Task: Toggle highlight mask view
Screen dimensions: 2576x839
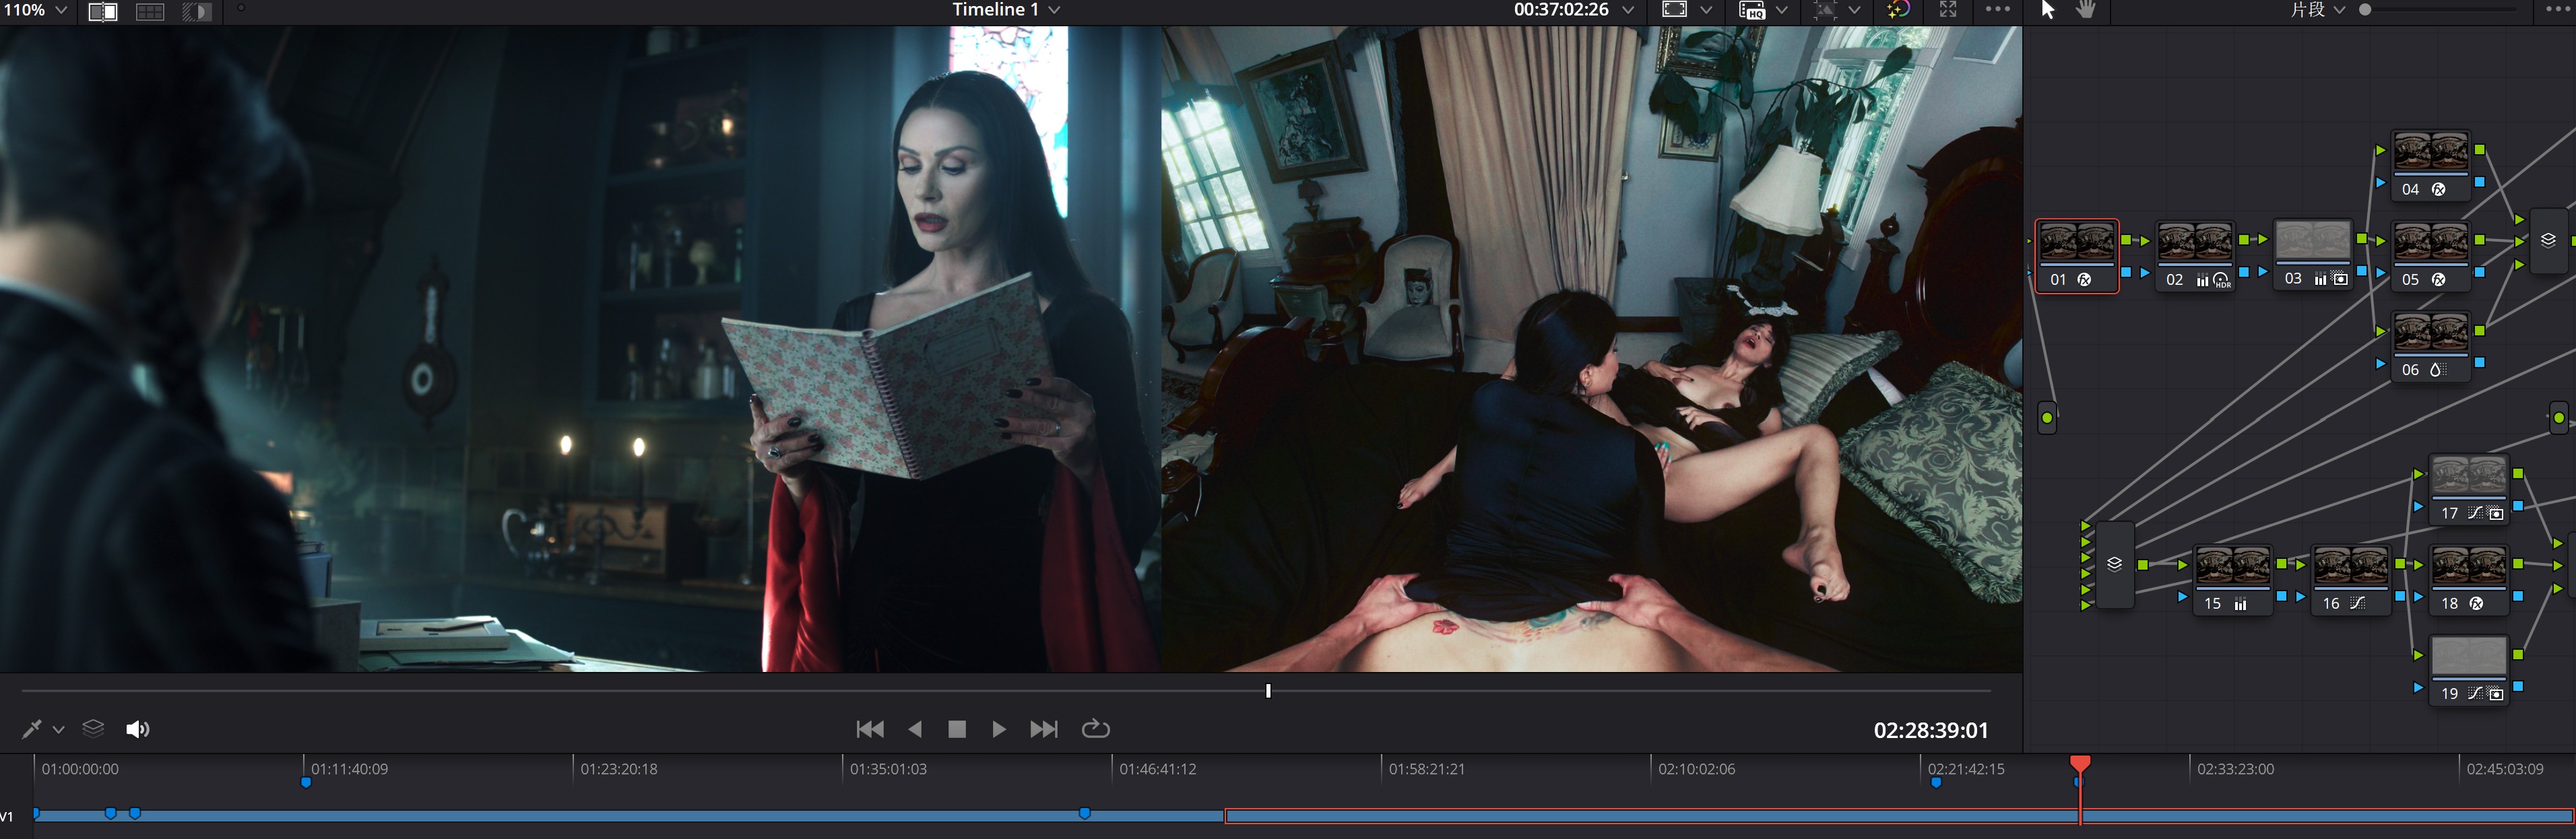Action: 197,11
